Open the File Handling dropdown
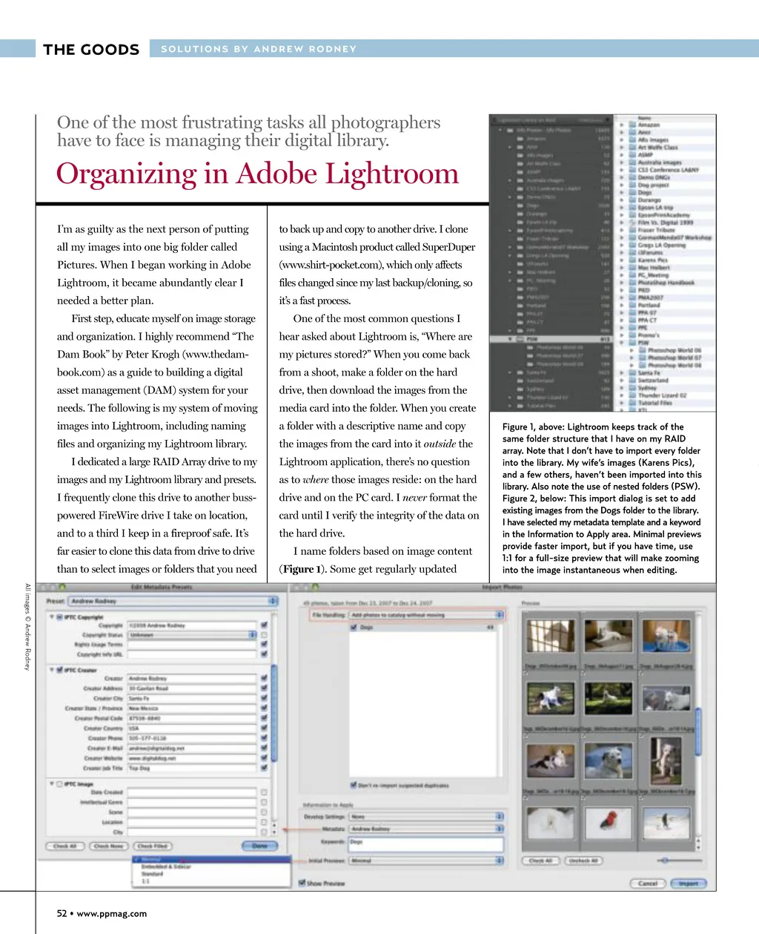Image resolution: width=759 pixels, height=934 pixels. (425, 614)
